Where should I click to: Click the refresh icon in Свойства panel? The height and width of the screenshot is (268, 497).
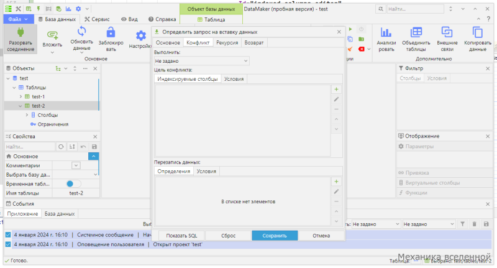pos(61,147)
